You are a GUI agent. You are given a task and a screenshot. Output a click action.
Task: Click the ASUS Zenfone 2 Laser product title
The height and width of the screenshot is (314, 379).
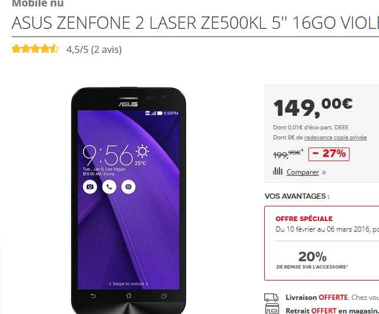coord(195,23)
